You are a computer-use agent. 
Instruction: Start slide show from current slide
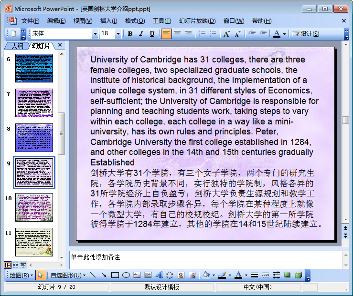pyautogui.click(x=23, y=265)
